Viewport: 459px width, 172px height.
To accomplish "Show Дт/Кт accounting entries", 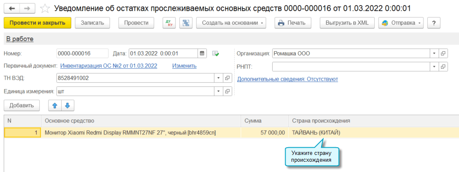I will [x=169, y=23].
